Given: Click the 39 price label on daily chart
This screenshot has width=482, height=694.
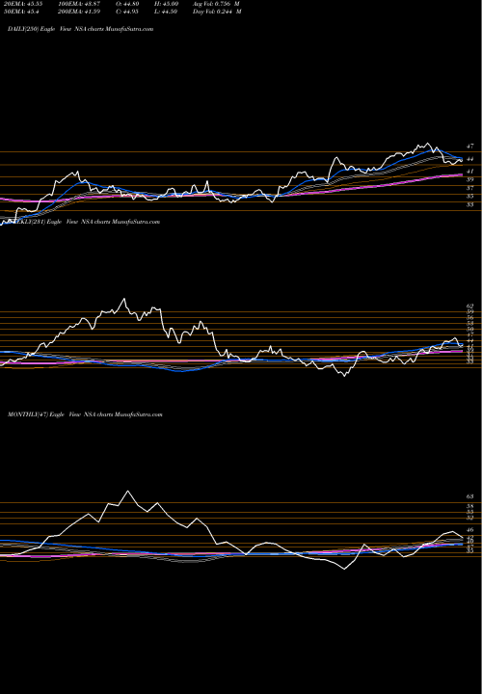Looking at the screenshot, I should point(470,179).
